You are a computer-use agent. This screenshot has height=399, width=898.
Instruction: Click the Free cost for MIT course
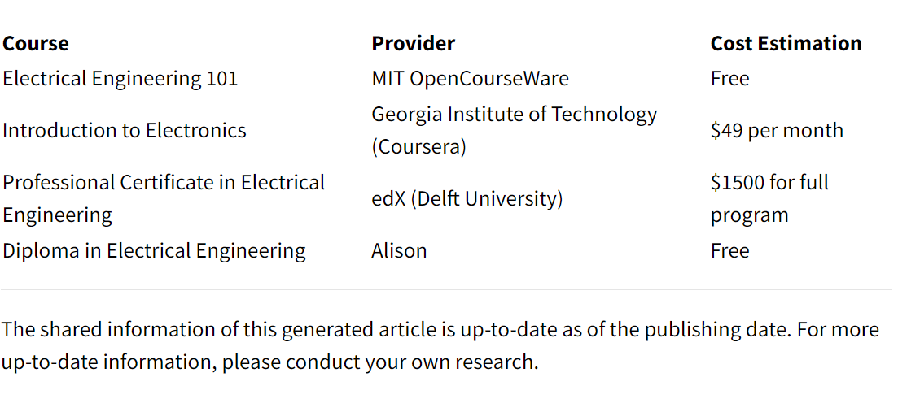coord(729,78)
